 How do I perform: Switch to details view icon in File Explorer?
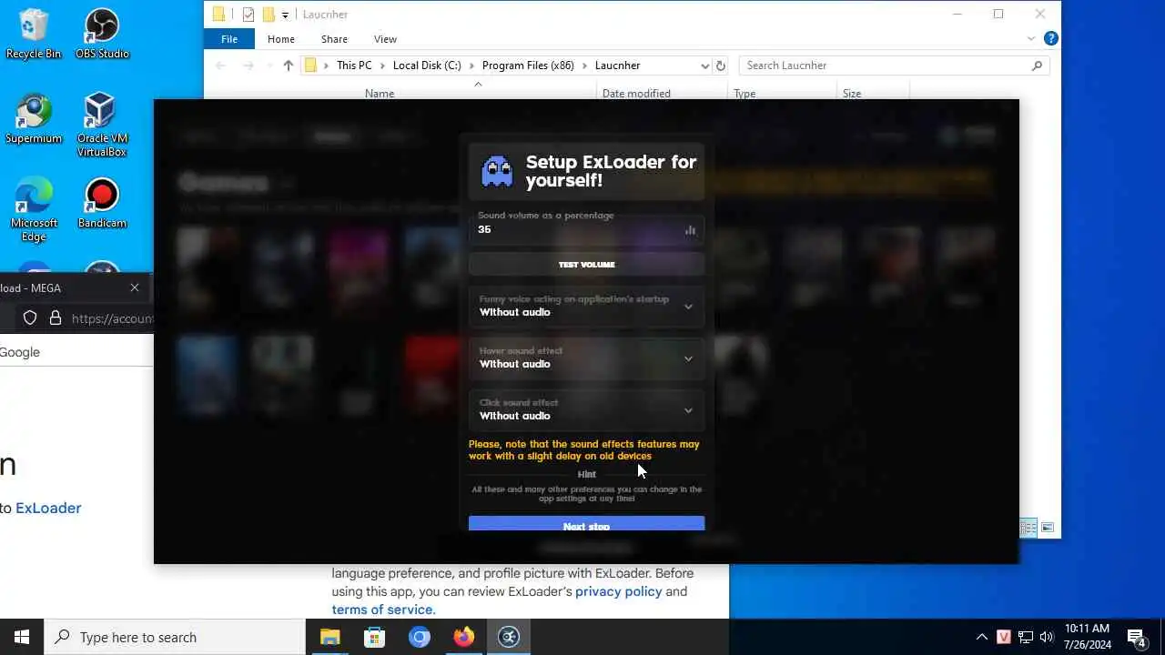pyautogui.click(x=1028, y=529)
